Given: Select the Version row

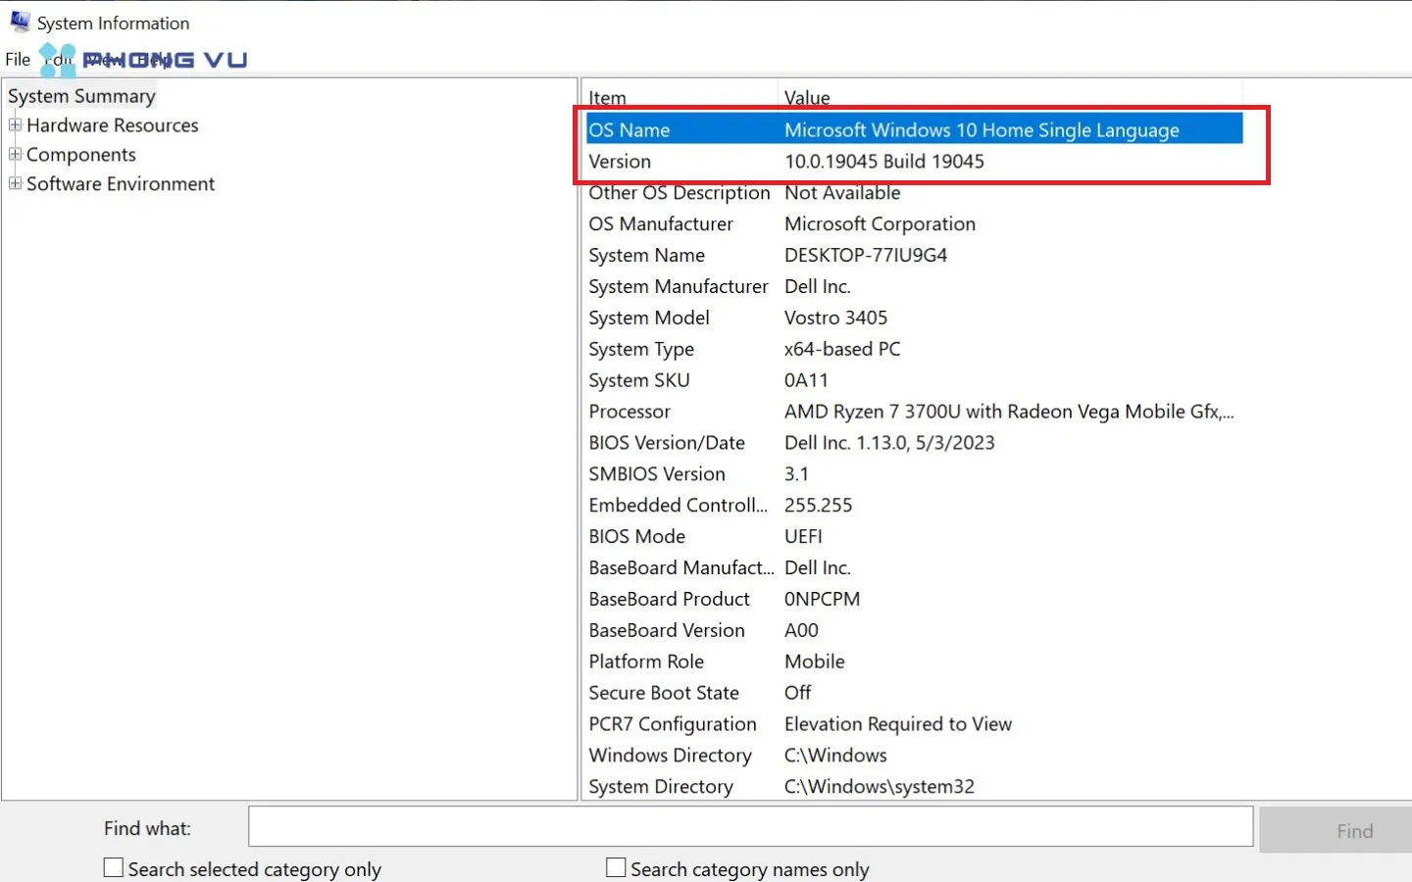Looking at the screenshot, I should pyautogui.click(x=620, y=162).
